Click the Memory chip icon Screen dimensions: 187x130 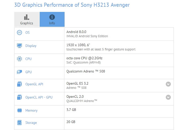point(19,110)
